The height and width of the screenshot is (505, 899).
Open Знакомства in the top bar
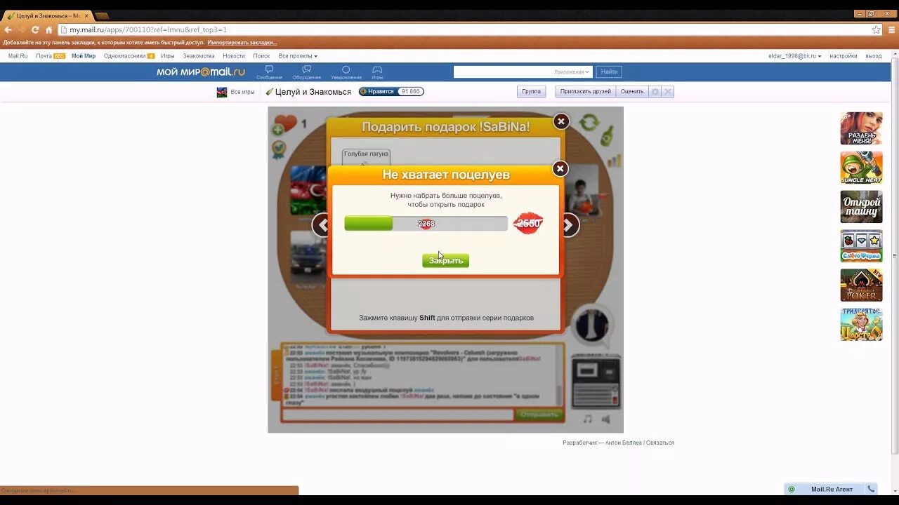click(x=199, y=56)
